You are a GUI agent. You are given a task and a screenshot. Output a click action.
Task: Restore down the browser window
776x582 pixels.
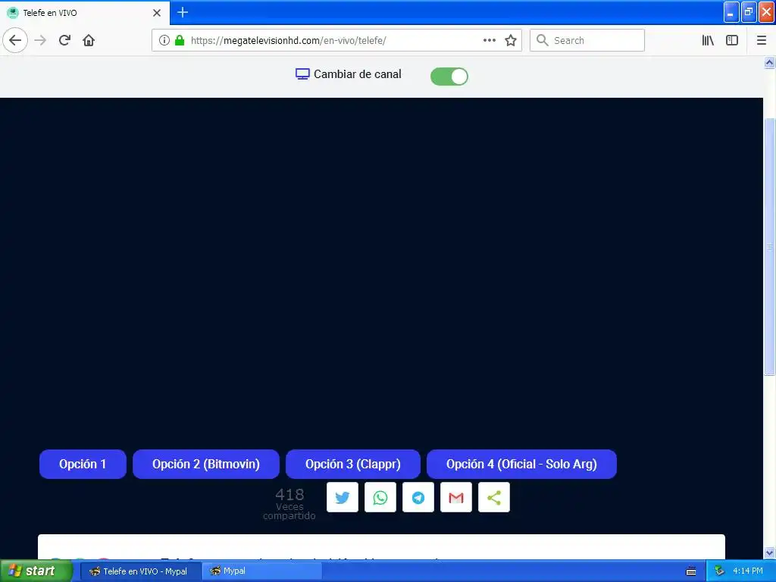(x=749, y=12)
